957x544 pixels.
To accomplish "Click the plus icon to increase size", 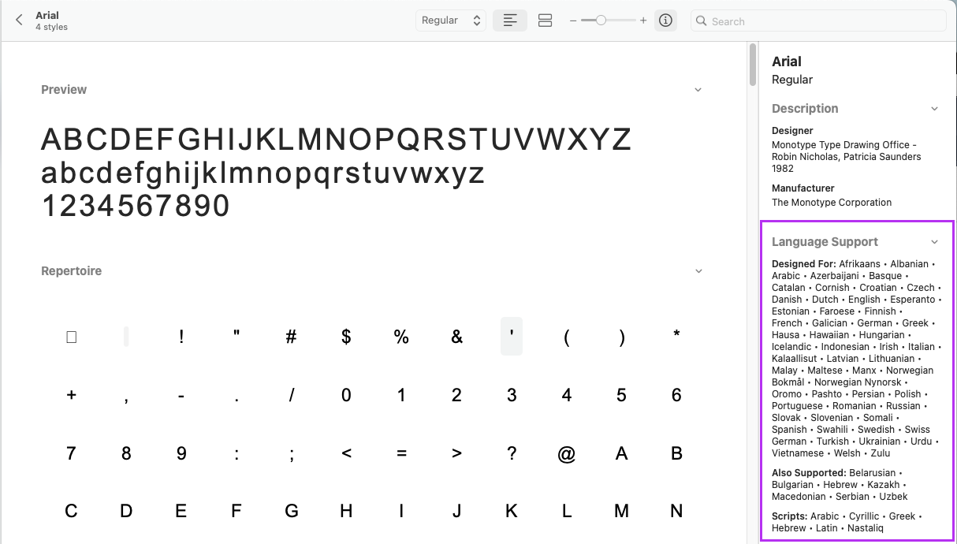I will tap(643, 20).
